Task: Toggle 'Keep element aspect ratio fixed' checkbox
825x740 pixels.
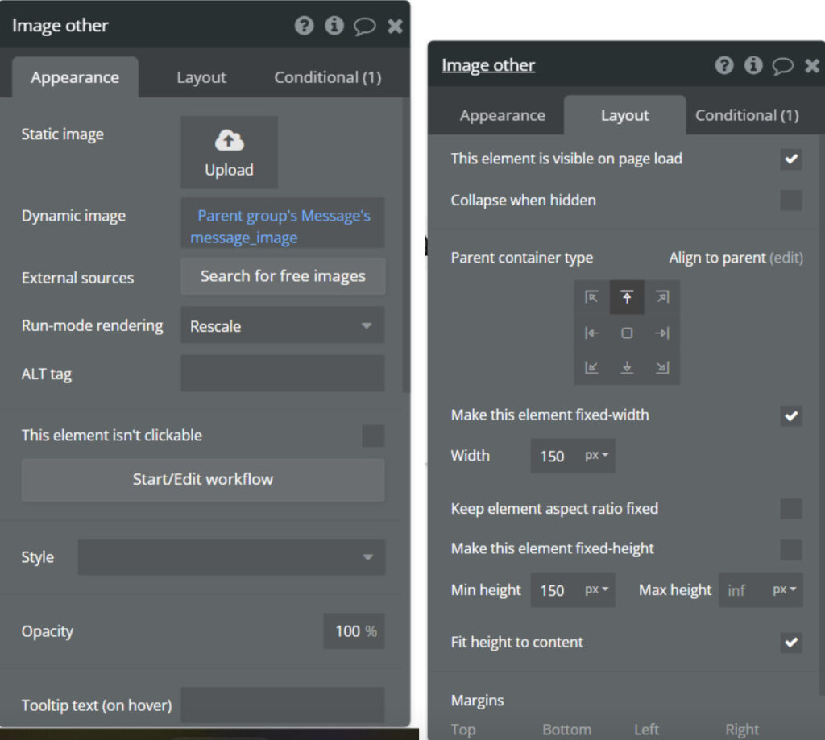Action: click(790, 509)
